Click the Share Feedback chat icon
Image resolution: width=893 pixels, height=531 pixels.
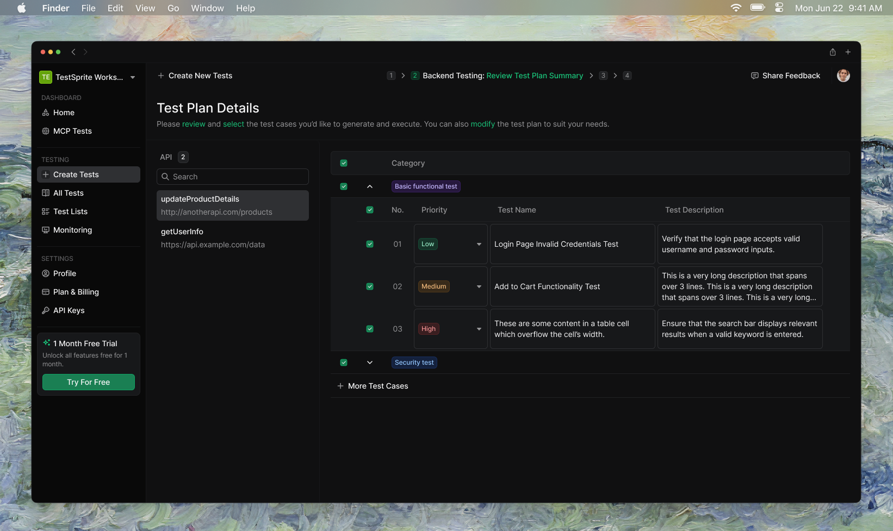click(754, 76)
